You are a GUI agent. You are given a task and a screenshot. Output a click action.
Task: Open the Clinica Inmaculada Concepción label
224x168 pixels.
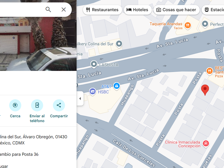[183, 144]
